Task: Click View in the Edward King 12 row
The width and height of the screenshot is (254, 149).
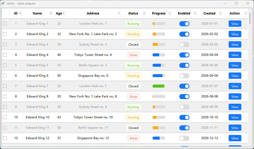Action: (x=235, y=138)
